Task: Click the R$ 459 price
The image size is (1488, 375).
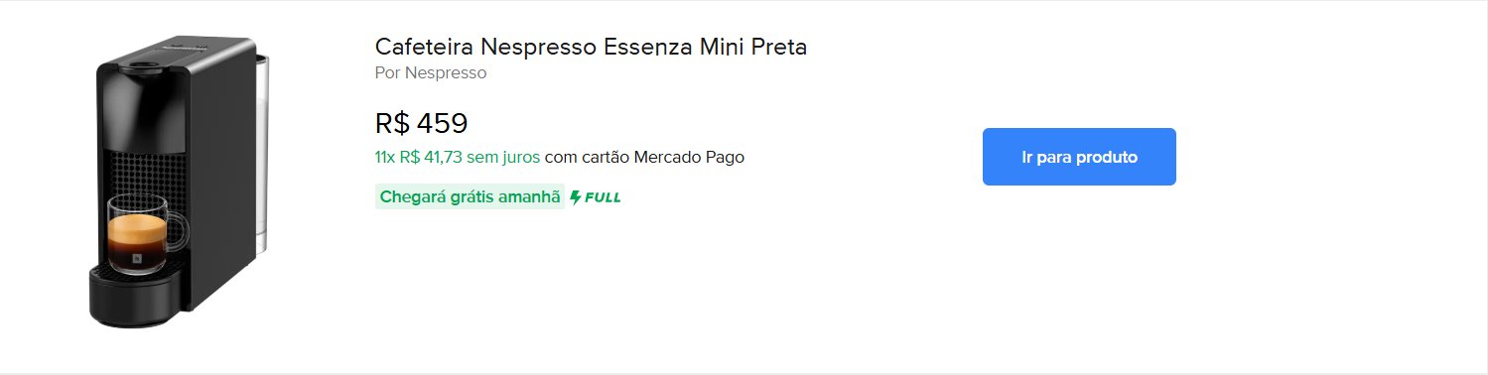Action: (421, 124)
